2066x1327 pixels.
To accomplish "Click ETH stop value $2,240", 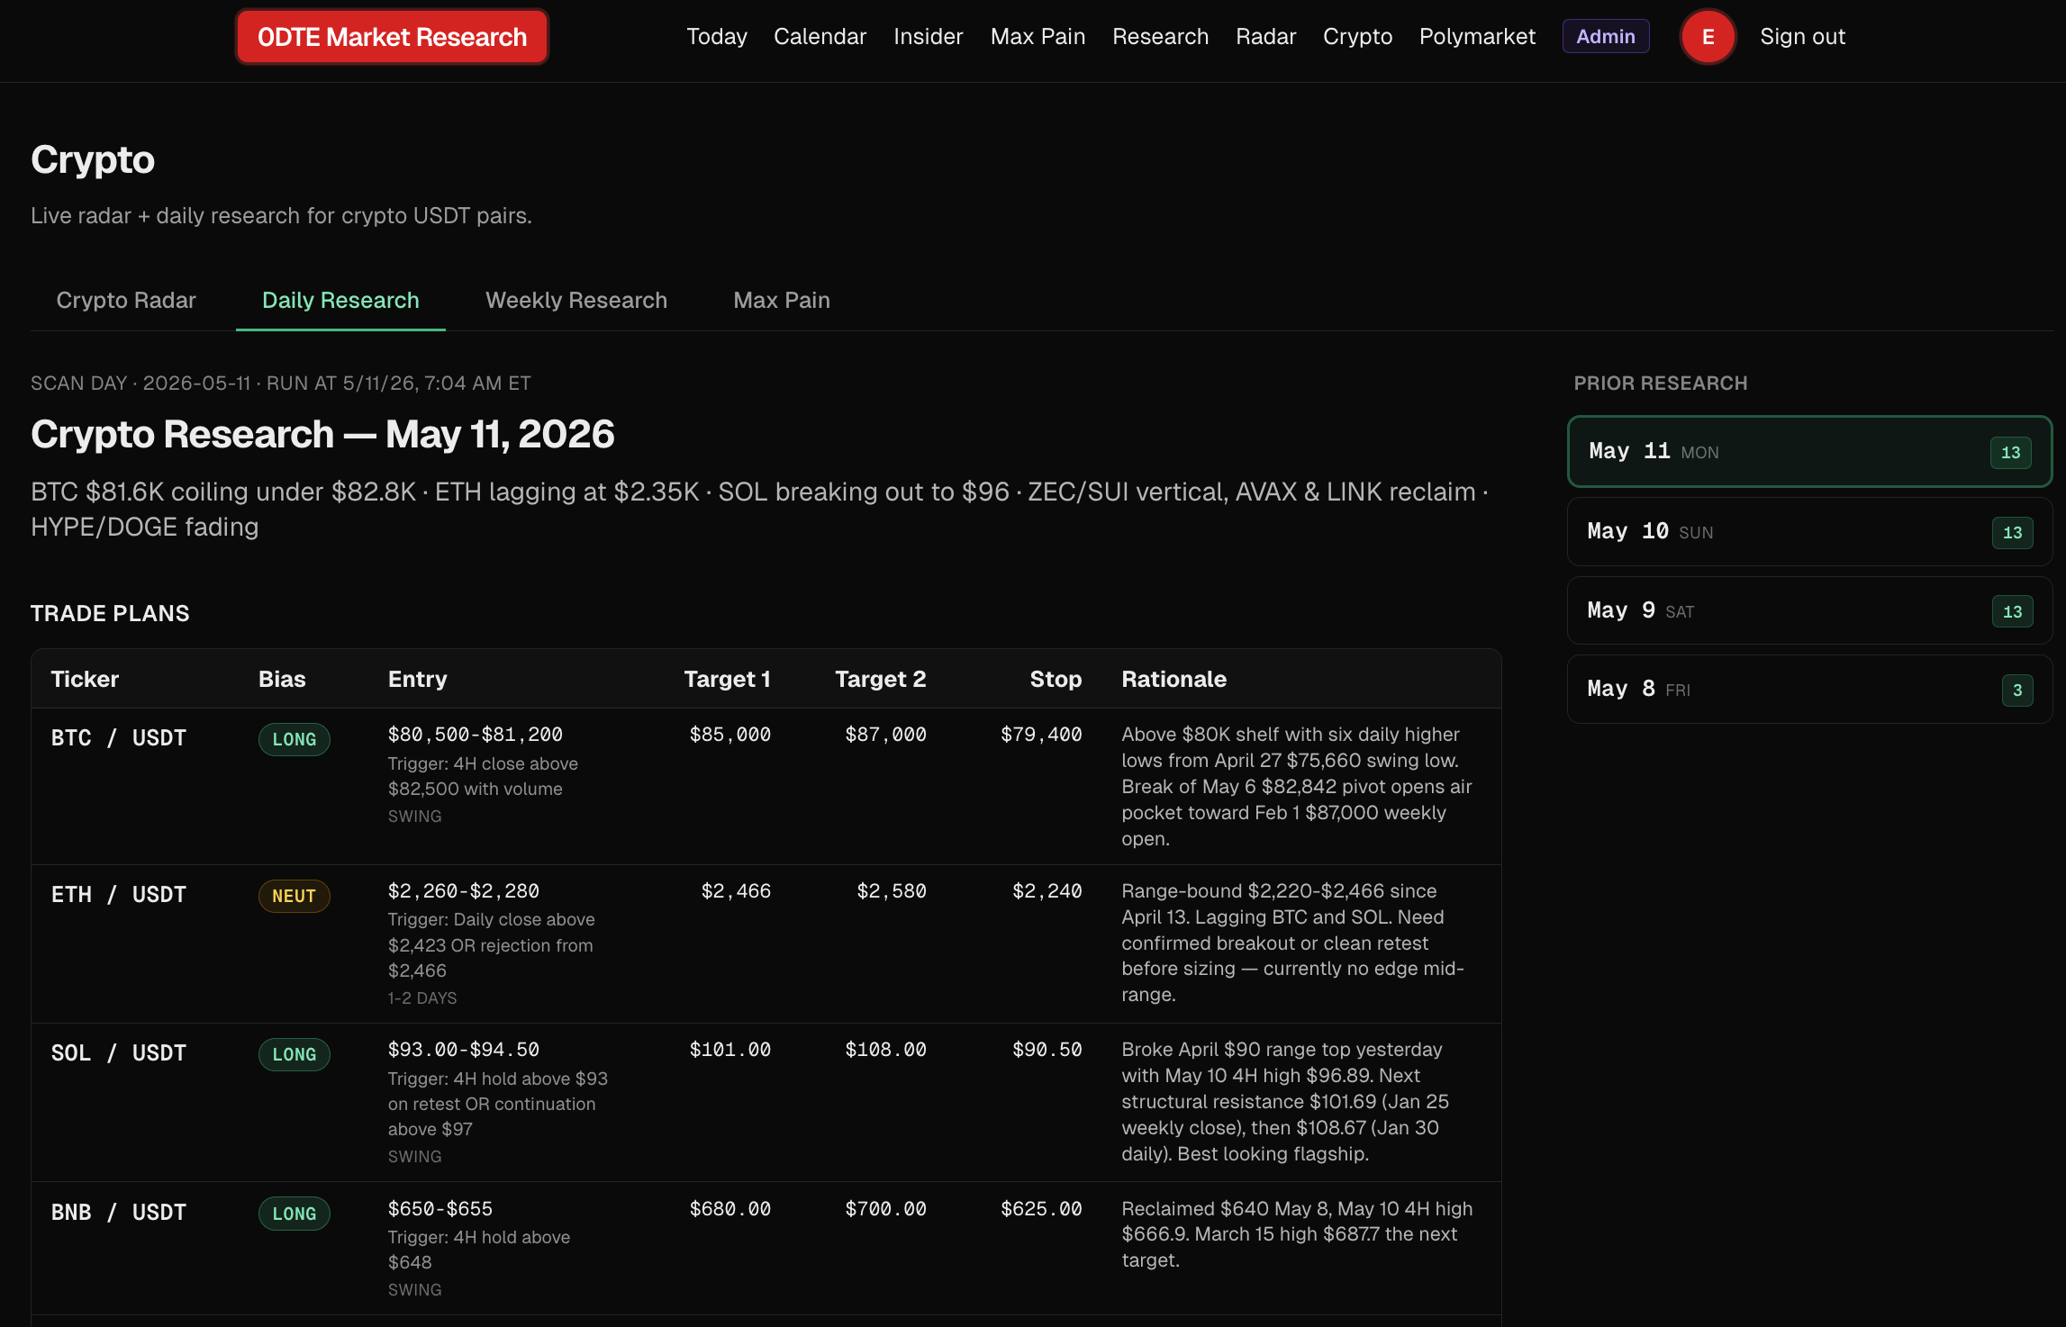I will point(1047,891).
